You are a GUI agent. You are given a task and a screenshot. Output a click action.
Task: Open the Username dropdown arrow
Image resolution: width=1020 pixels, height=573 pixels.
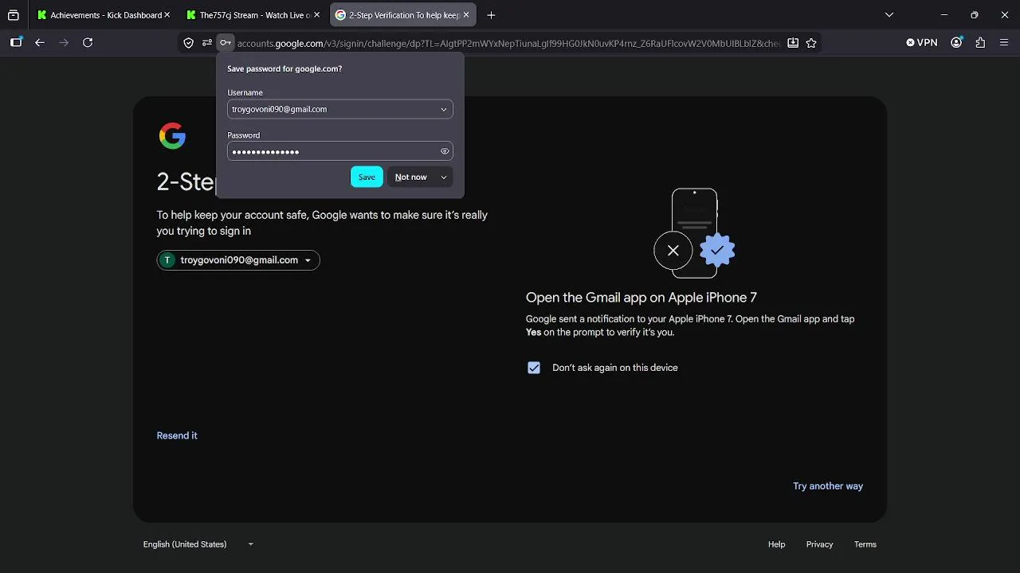pyautogui.click(x=444, y=109)
